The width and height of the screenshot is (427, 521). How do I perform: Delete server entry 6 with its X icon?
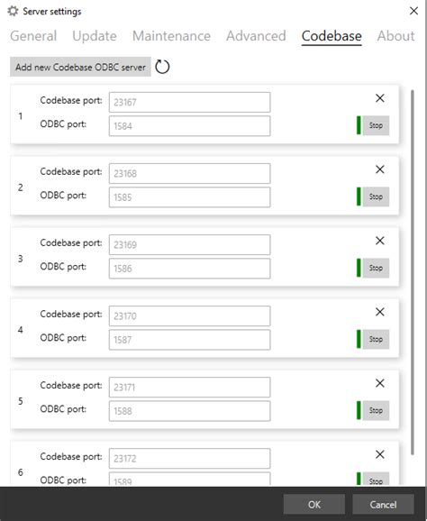(x=380, y=454)
